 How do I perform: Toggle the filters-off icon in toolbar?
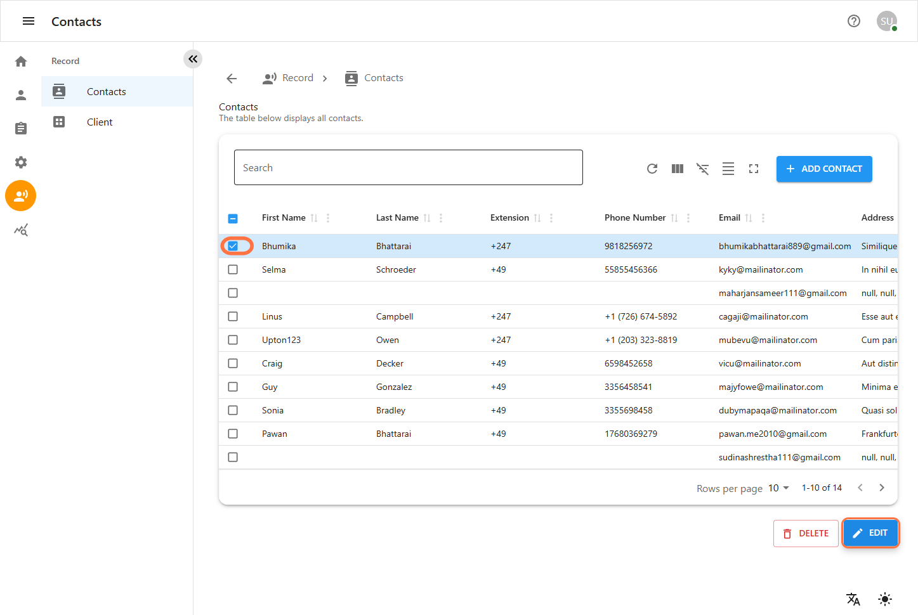point(702,169)
